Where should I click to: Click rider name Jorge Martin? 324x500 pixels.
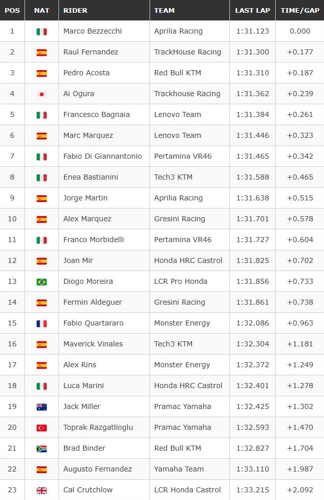pos(85,198)
